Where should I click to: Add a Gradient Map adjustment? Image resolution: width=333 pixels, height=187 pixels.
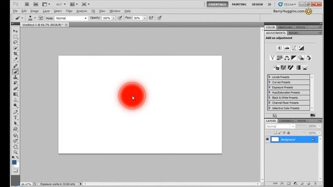[298, 68]
